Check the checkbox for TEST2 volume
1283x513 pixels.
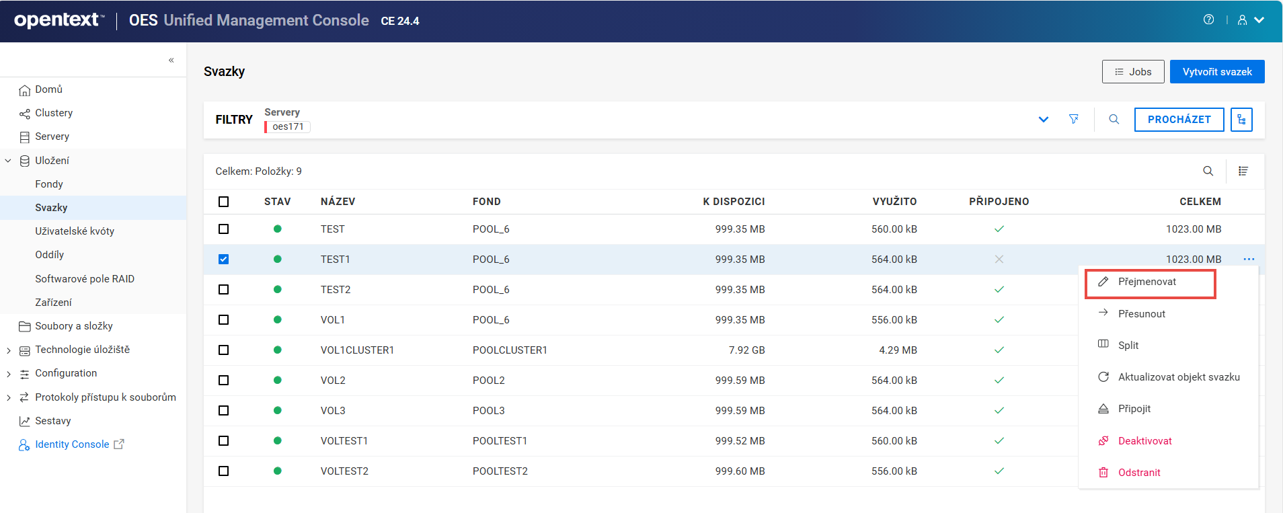tap(224, 290)
